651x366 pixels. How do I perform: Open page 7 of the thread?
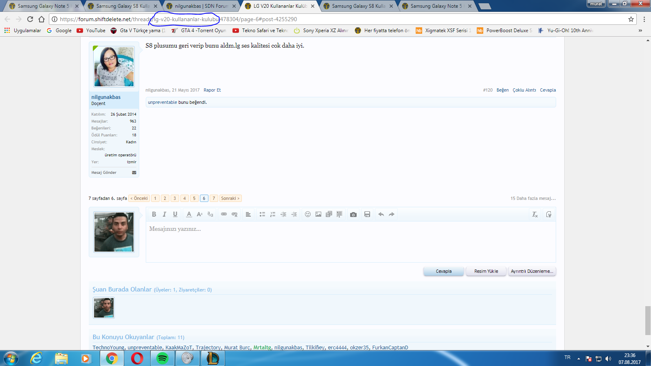click(x=214, y=198)
